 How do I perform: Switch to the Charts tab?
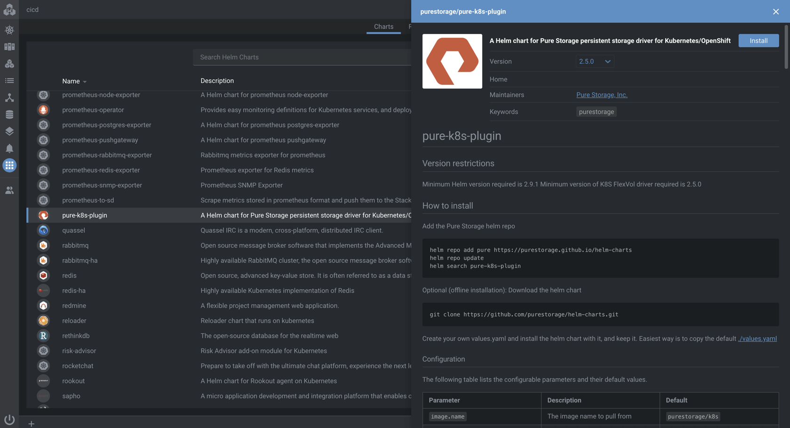click(383, 26)
